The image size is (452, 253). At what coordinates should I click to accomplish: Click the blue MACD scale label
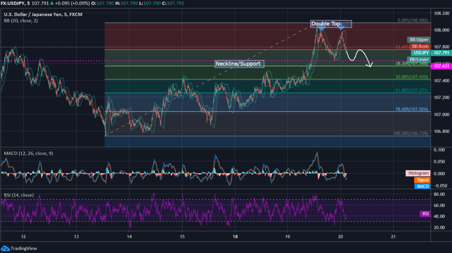pyautogui.click(x=422, y=186)
